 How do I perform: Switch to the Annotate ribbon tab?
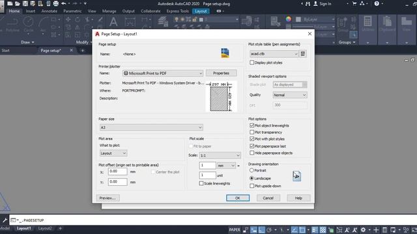coord(50,11)
